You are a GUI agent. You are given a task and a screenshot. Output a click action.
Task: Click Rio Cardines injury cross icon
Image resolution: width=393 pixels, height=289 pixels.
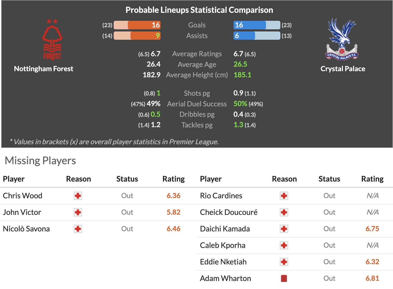click(x=284, y=196)
